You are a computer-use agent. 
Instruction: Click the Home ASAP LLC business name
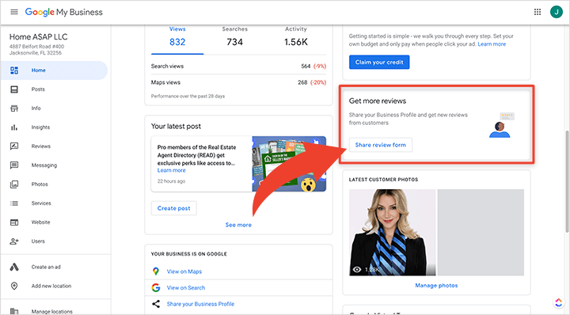(38, 36)
